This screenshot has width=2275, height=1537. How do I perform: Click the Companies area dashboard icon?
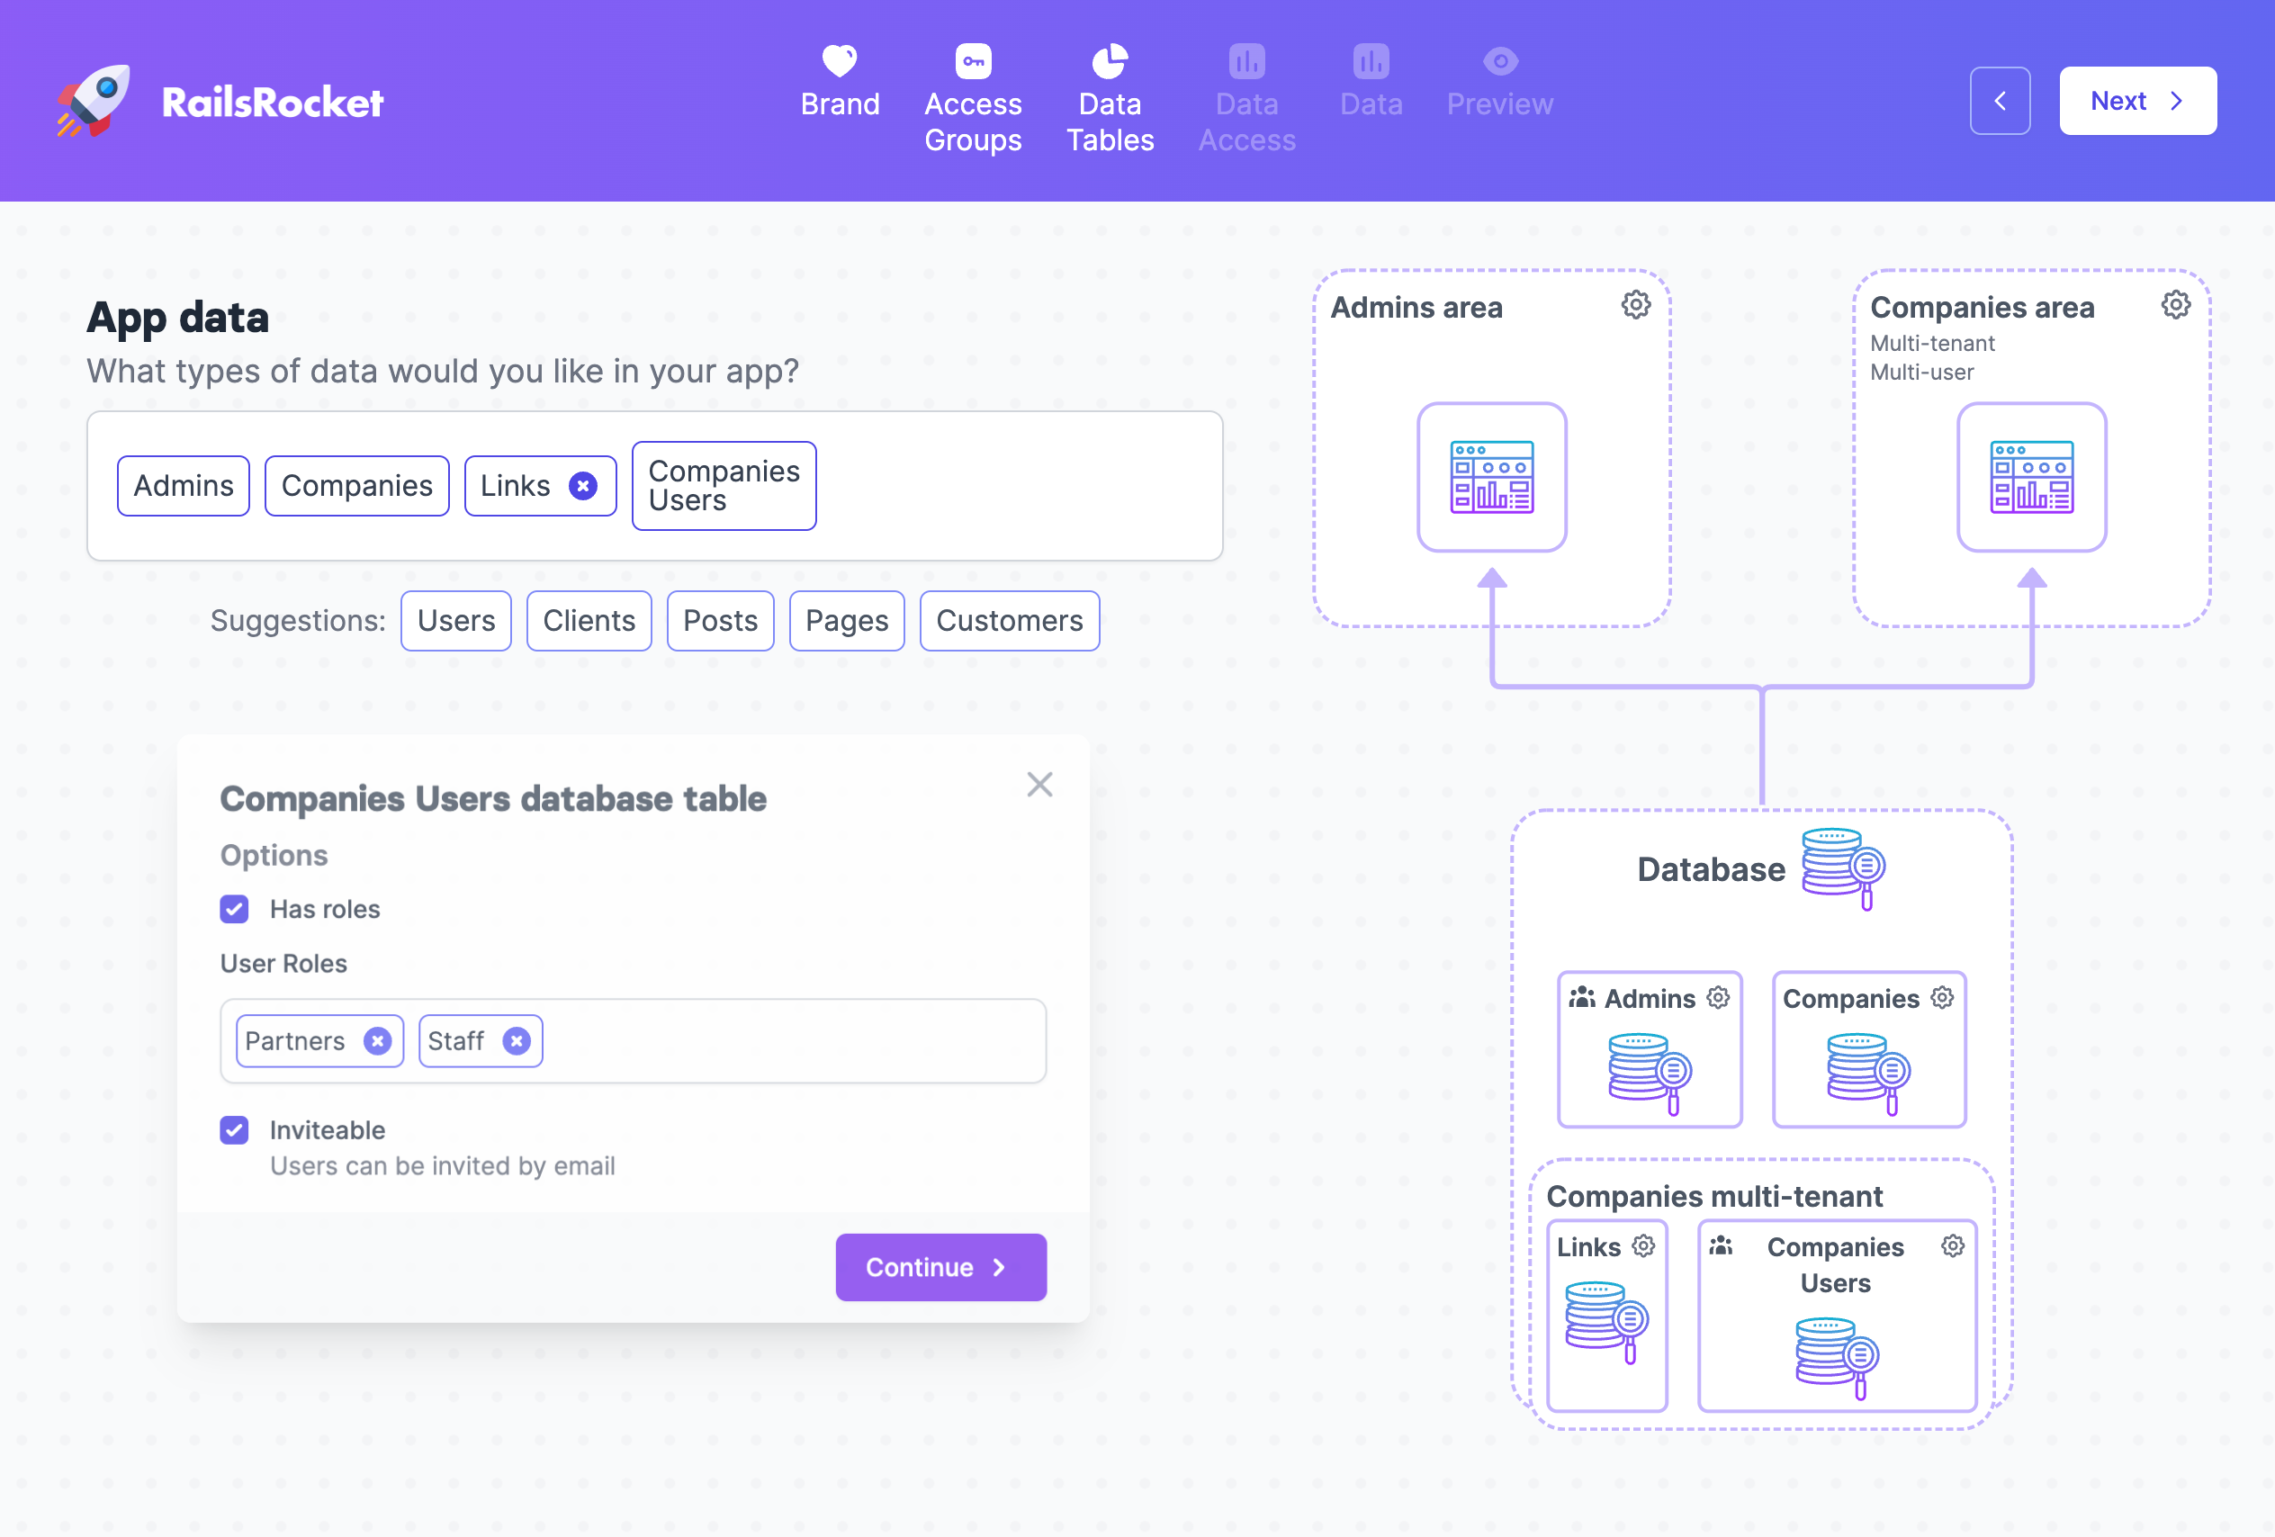click(2031, 477)
